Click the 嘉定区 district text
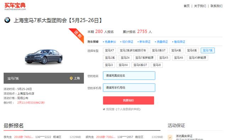 click(x=139, y=137)
